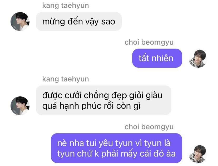This screenshot has height=166, width=218.
Task: Select the purple "nè nha tui yêu tyun" bubble
Action: pyautogui.click(x=117, y=148)
